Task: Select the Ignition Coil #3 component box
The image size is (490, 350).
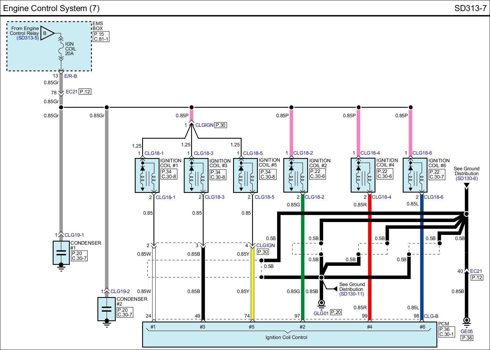Action: [196, 175]
